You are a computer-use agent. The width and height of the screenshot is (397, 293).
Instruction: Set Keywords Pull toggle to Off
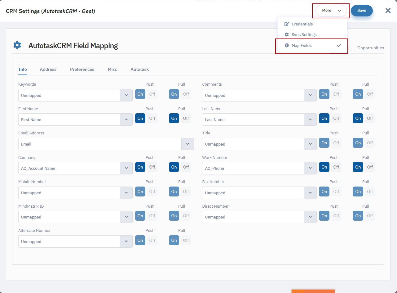186,94
